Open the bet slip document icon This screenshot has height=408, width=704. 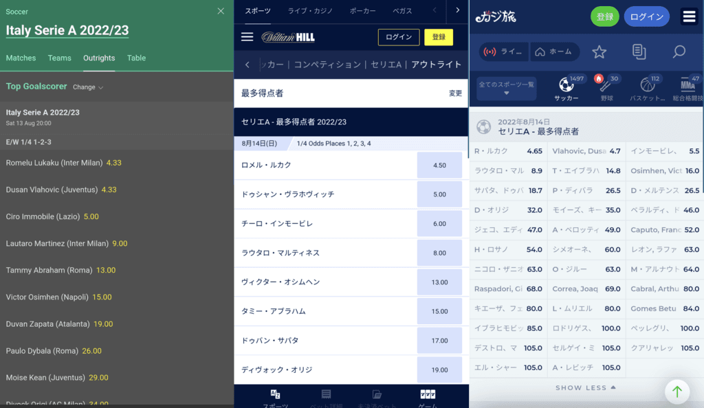click(x=639, y=52)
